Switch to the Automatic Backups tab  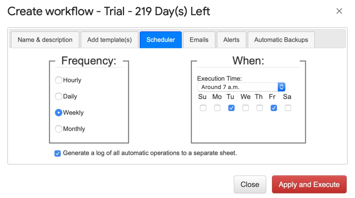[281, 40]
